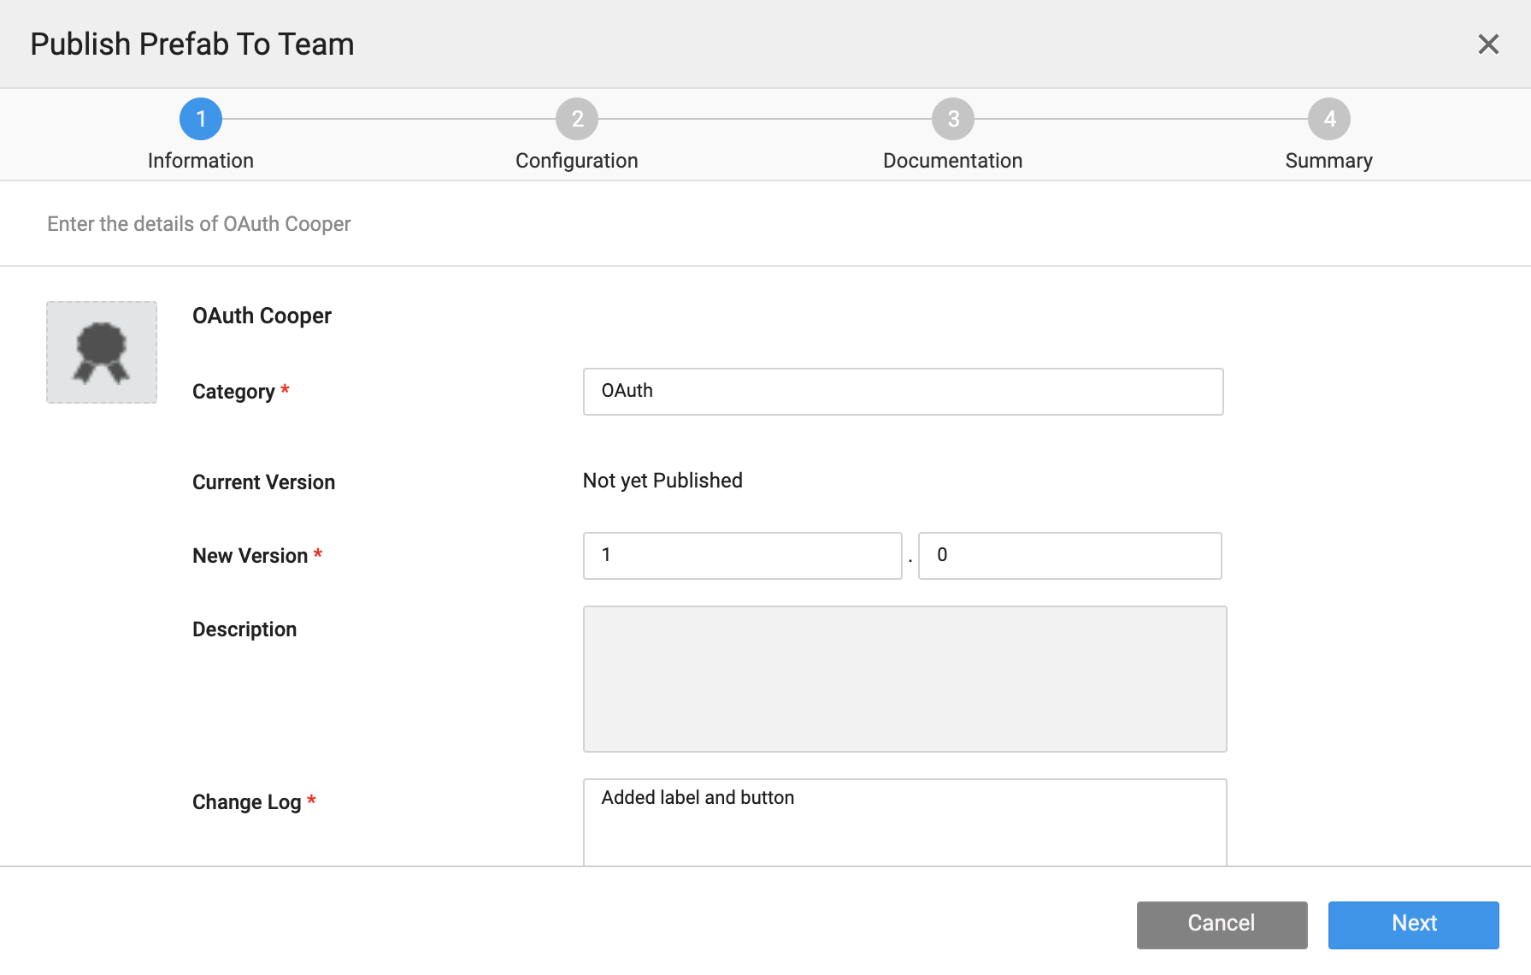Click the step 1 circle icon

[201, 119]
